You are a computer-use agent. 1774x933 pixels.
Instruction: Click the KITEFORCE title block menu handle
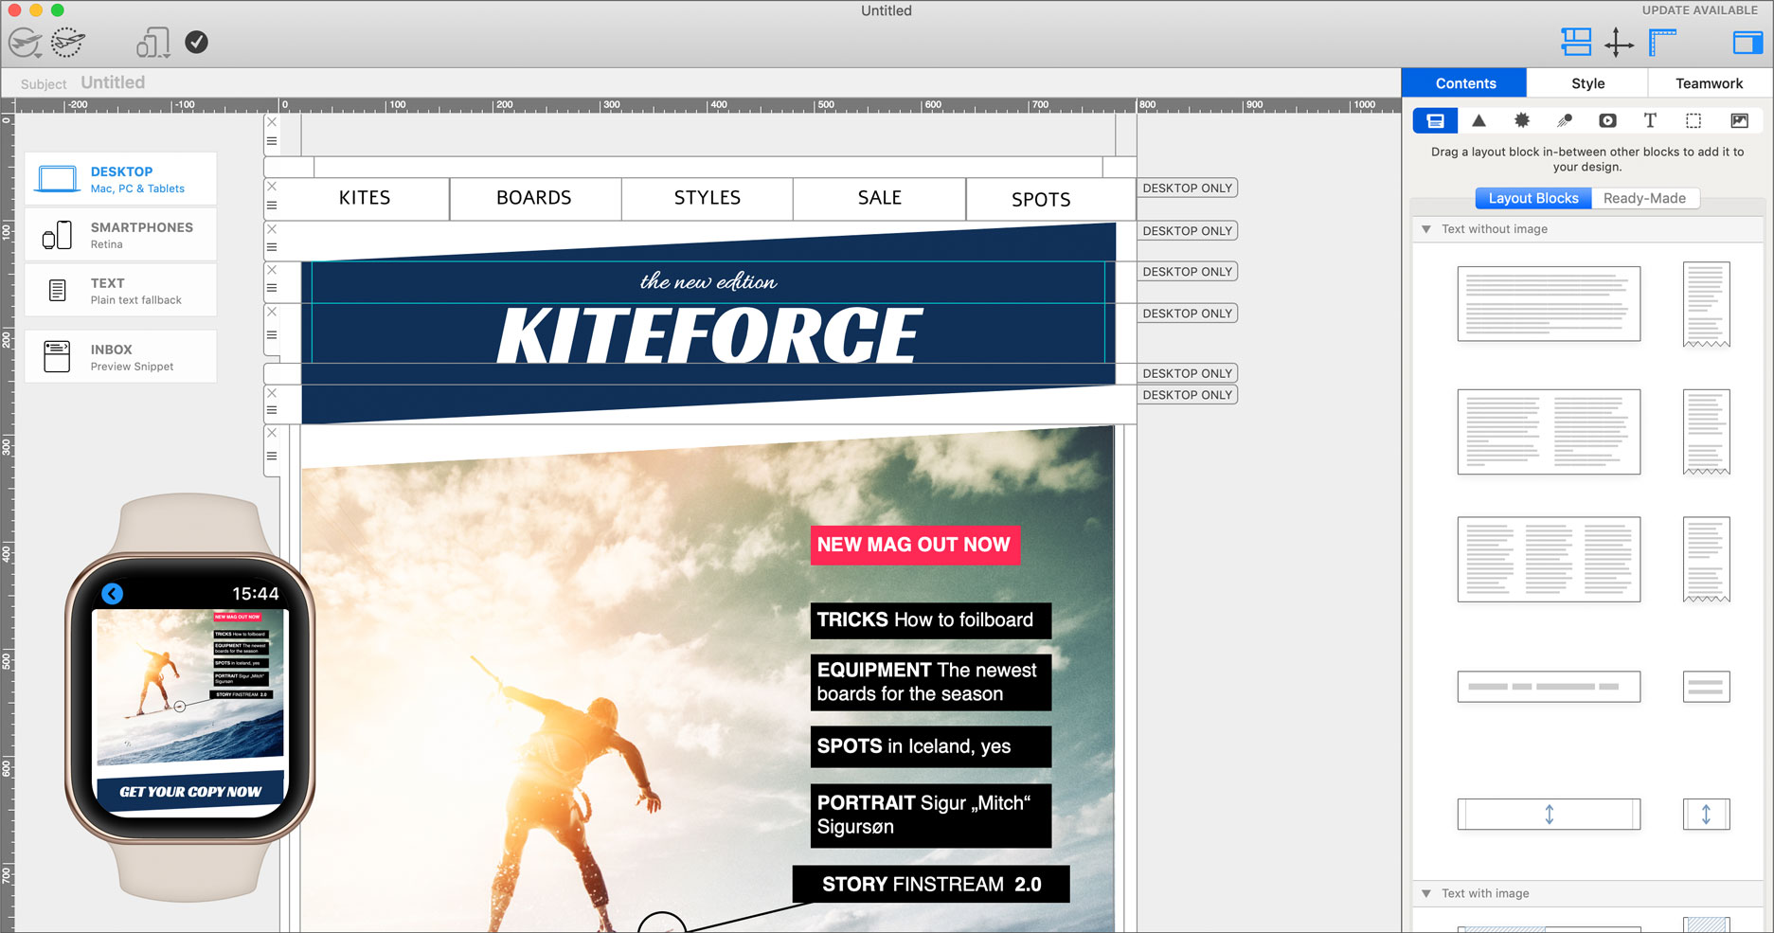point(272,335)
